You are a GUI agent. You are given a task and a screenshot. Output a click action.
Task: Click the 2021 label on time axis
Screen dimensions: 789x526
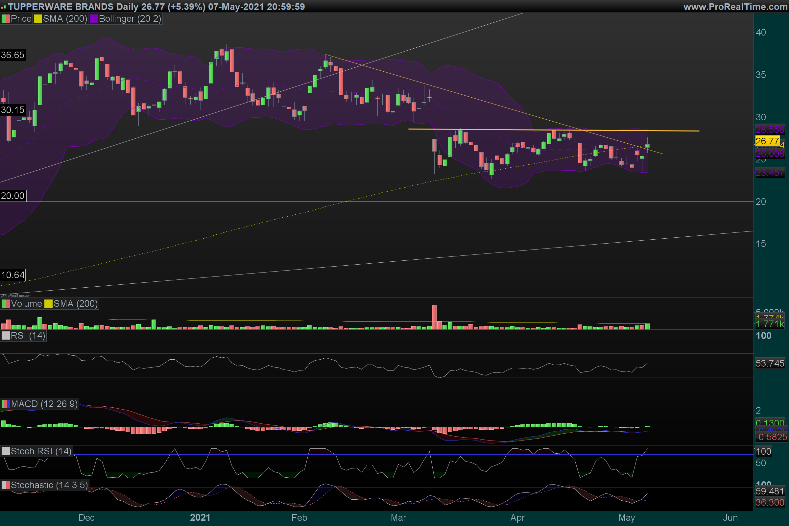(x=200, y=517)
